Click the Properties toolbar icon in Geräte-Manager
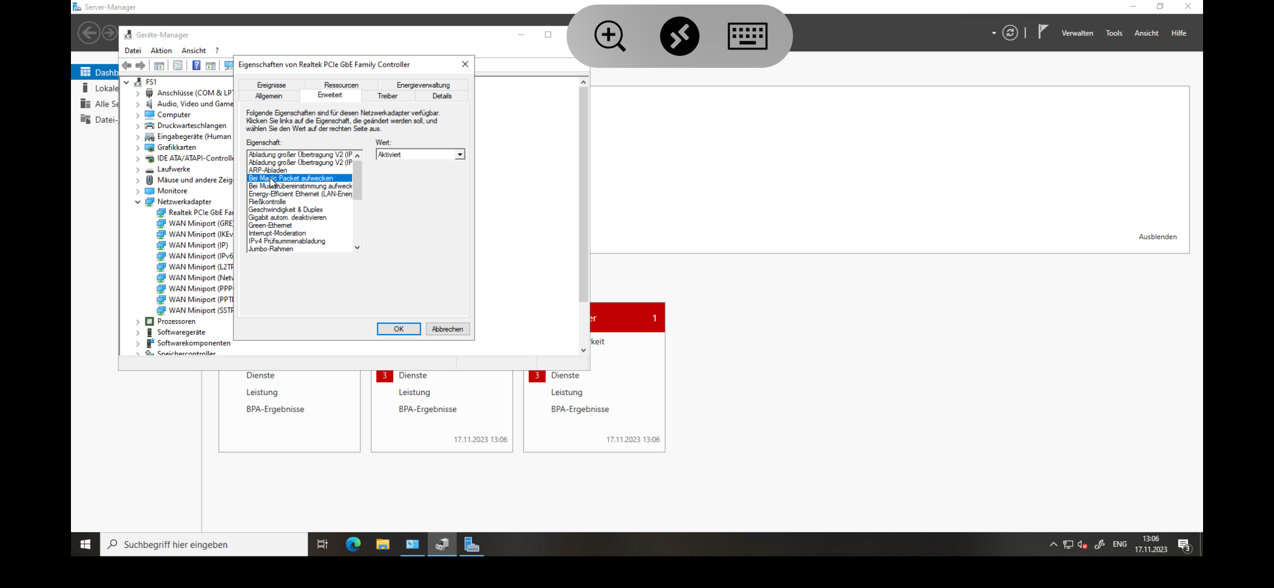 click(x=178, y=65)
